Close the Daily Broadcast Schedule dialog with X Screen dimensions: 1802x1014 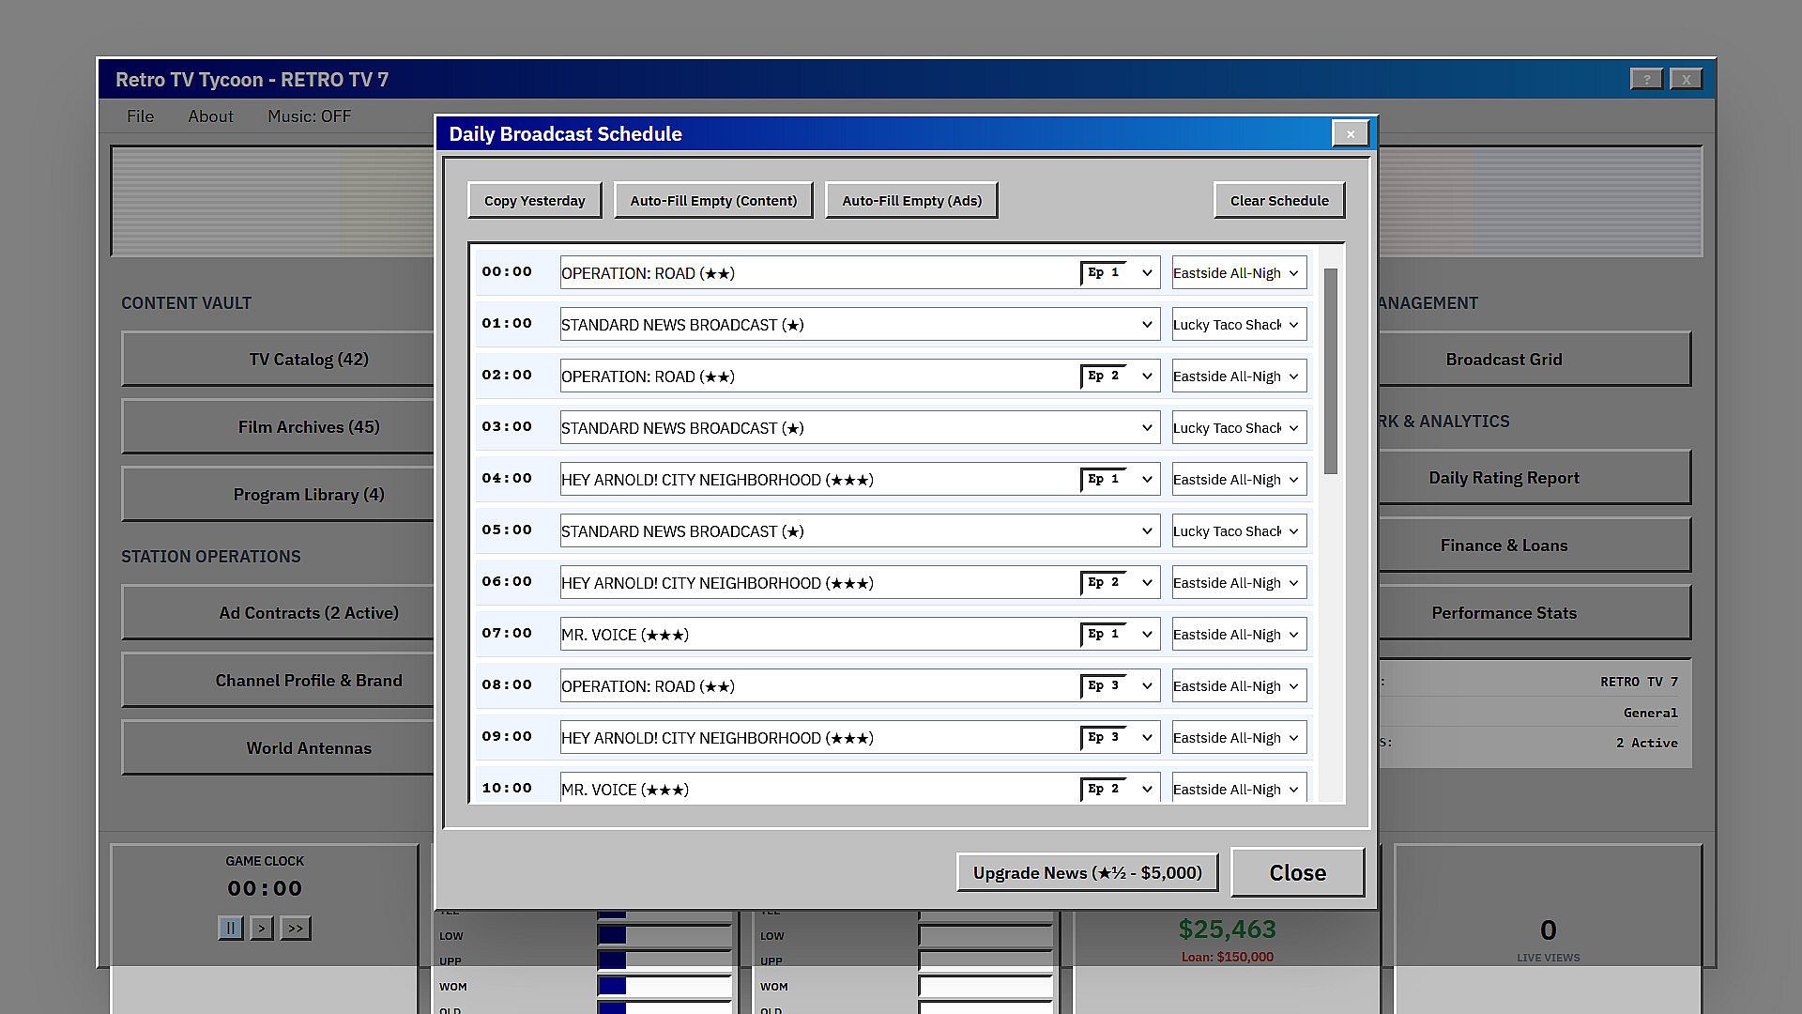[x=1351, y=134]
